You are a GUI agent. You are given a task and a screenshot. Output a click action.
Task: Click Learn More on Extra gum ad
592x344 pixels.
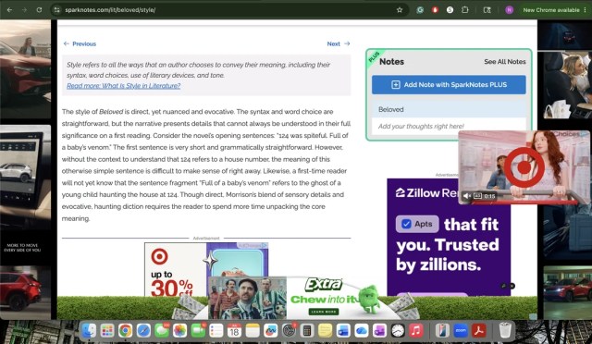tap(324, 312)
